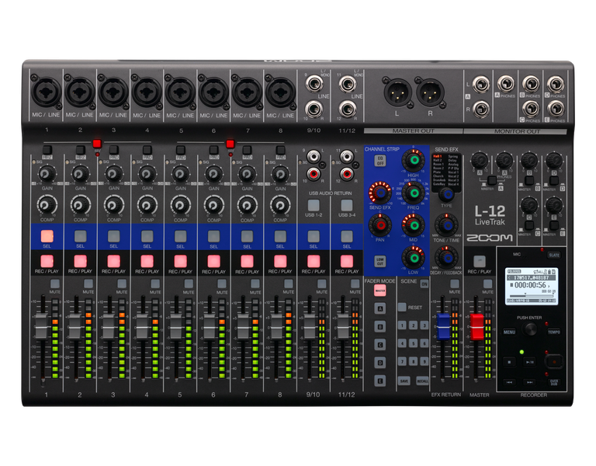Engage the Hi-Z switch on channel 1

47,149
